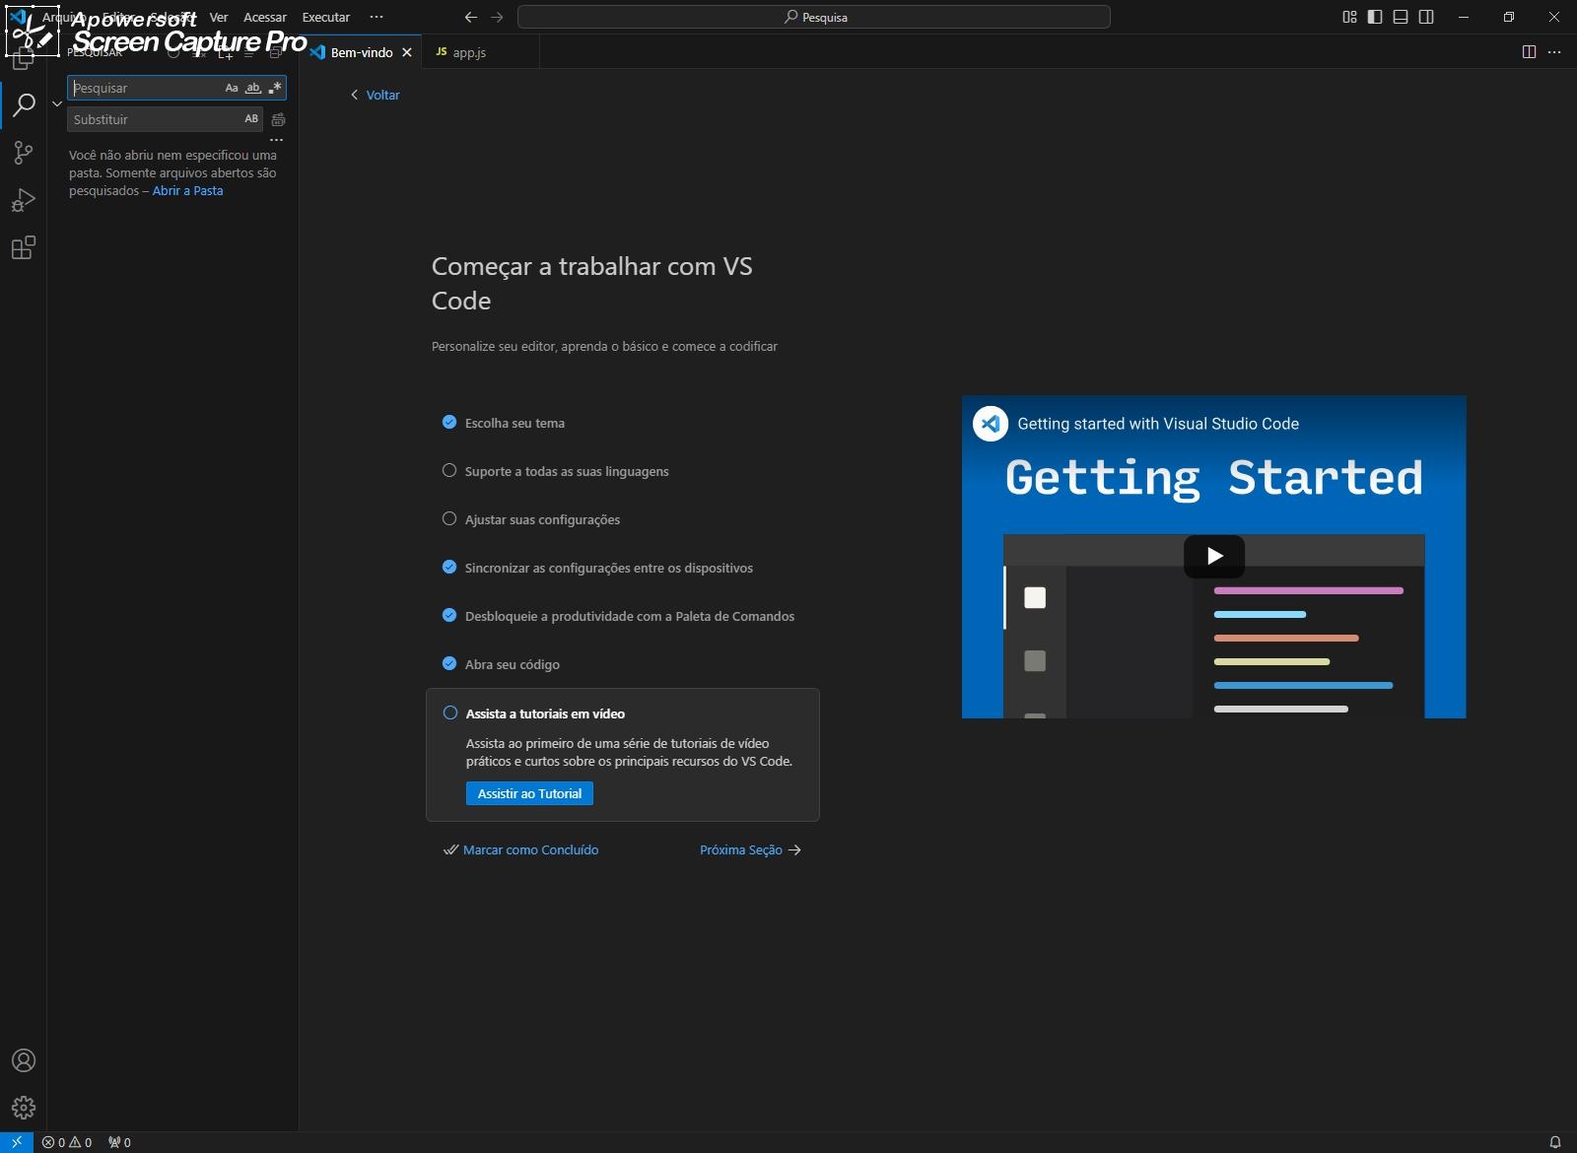
Task: Open the Ver menu
Action: pos(219,17)
